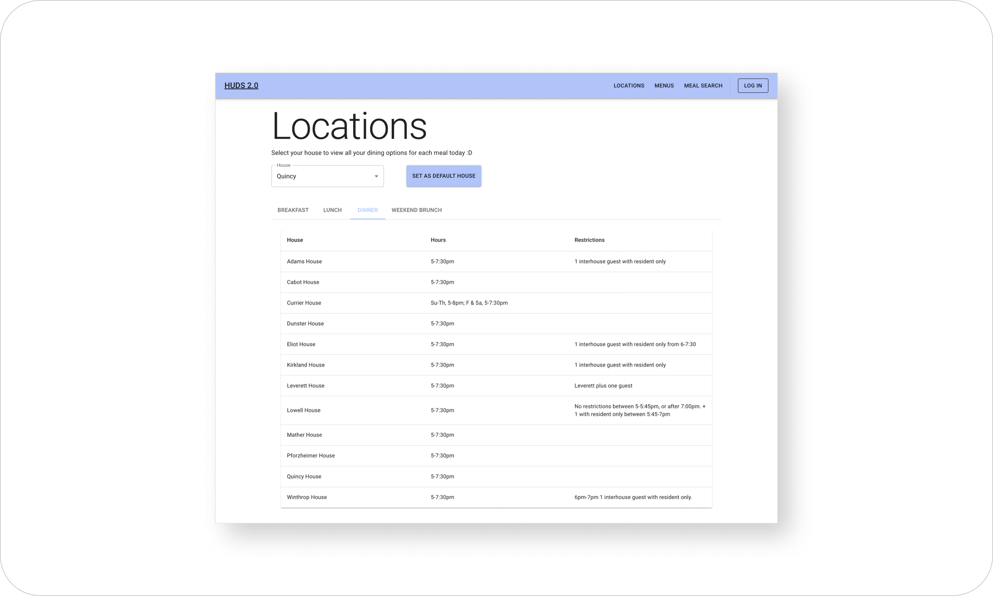
Task: Click the House column header
Action: pos(294,240)
